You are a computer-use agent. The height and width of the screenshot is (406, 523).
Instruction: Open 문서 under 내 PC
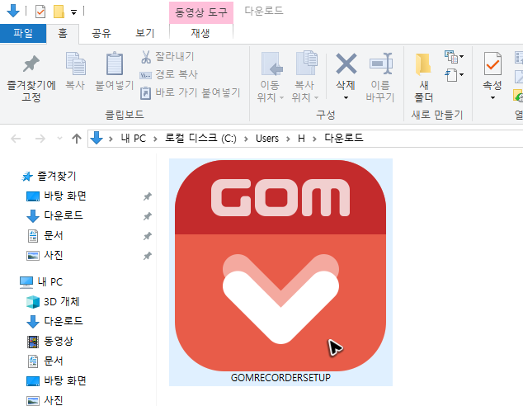tap(45, 361)
